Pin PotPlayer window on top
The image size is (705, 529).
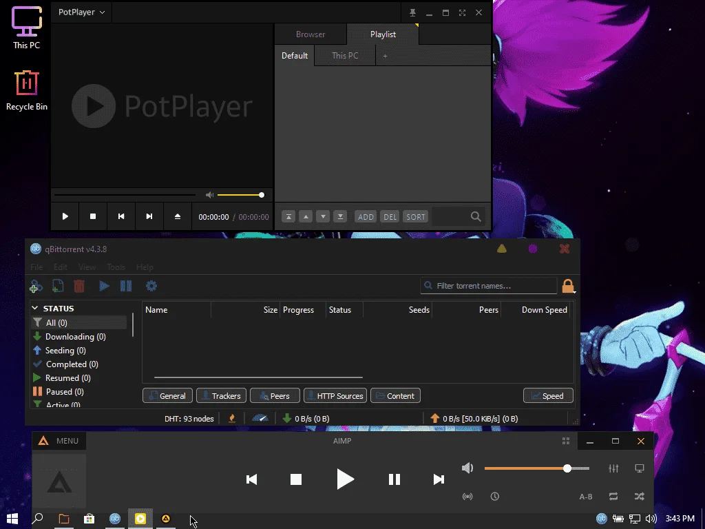pos(413,12)
